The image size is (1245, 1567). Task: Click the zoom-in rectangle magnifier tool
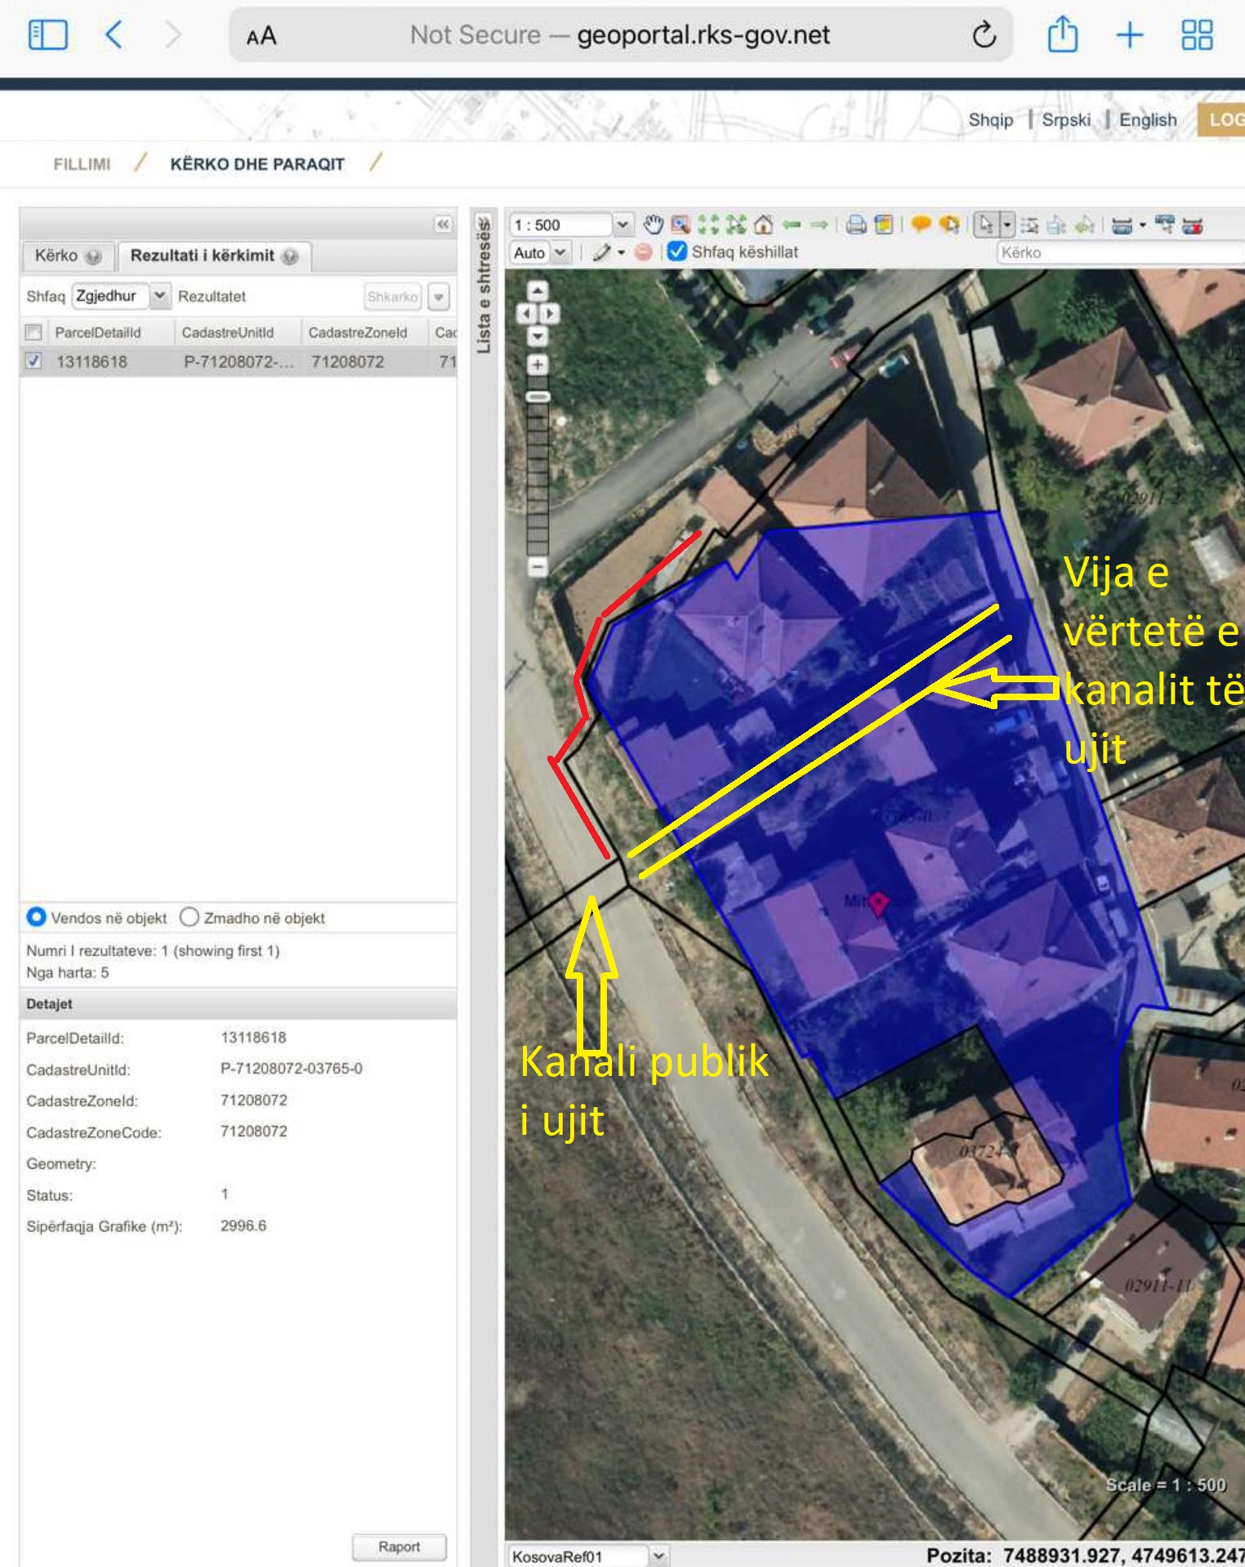[681, 224]
